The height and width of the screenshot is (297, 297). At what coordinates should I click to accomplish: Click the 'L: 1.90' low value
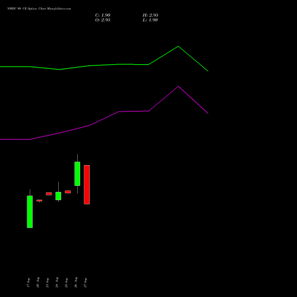click(x=150, y=20)
